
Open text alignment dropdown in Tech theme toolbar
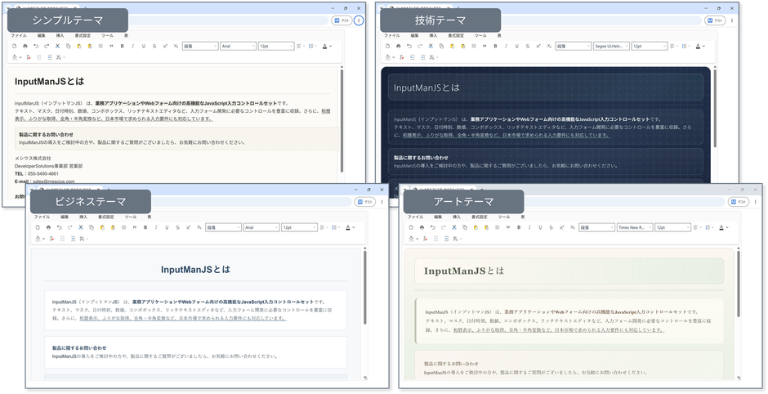pyautogui.click(x=674, y=46)
